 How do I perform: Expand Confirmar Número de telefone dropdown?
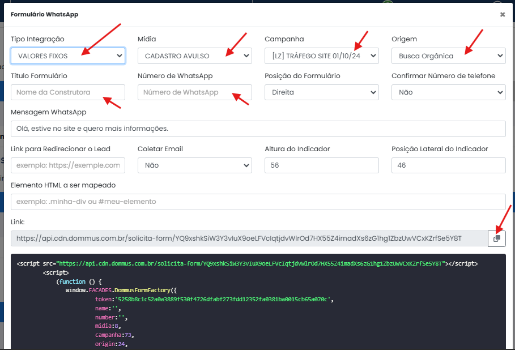point(449,92)
